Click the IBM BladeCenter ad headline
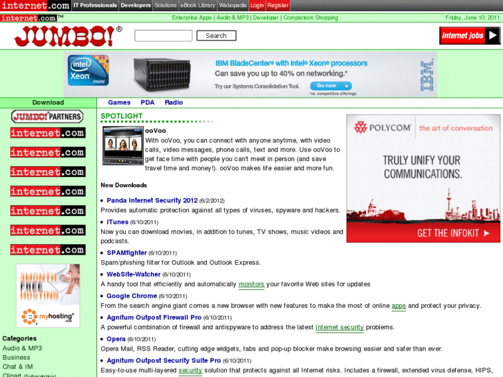The image size is (503, 377). click(x=291, y=63)
